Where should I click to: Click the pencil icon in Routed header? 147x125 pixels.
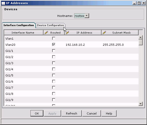(46, 33)
